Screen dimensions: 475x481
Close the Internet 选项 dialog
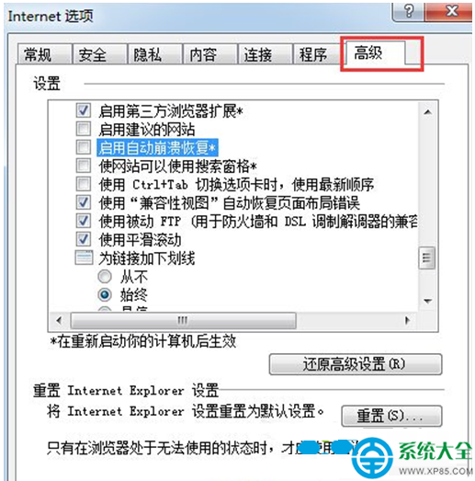point(448,12)
